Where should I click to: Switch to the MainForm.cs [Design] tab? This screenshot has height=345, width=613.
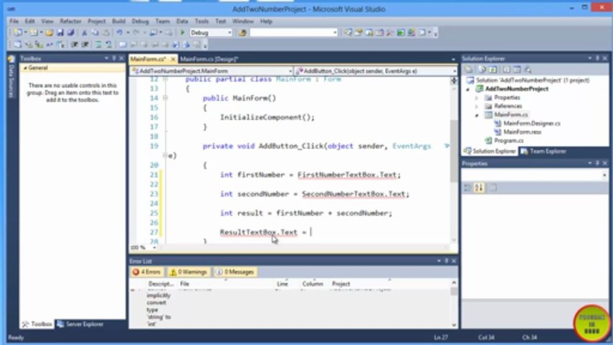209,59
